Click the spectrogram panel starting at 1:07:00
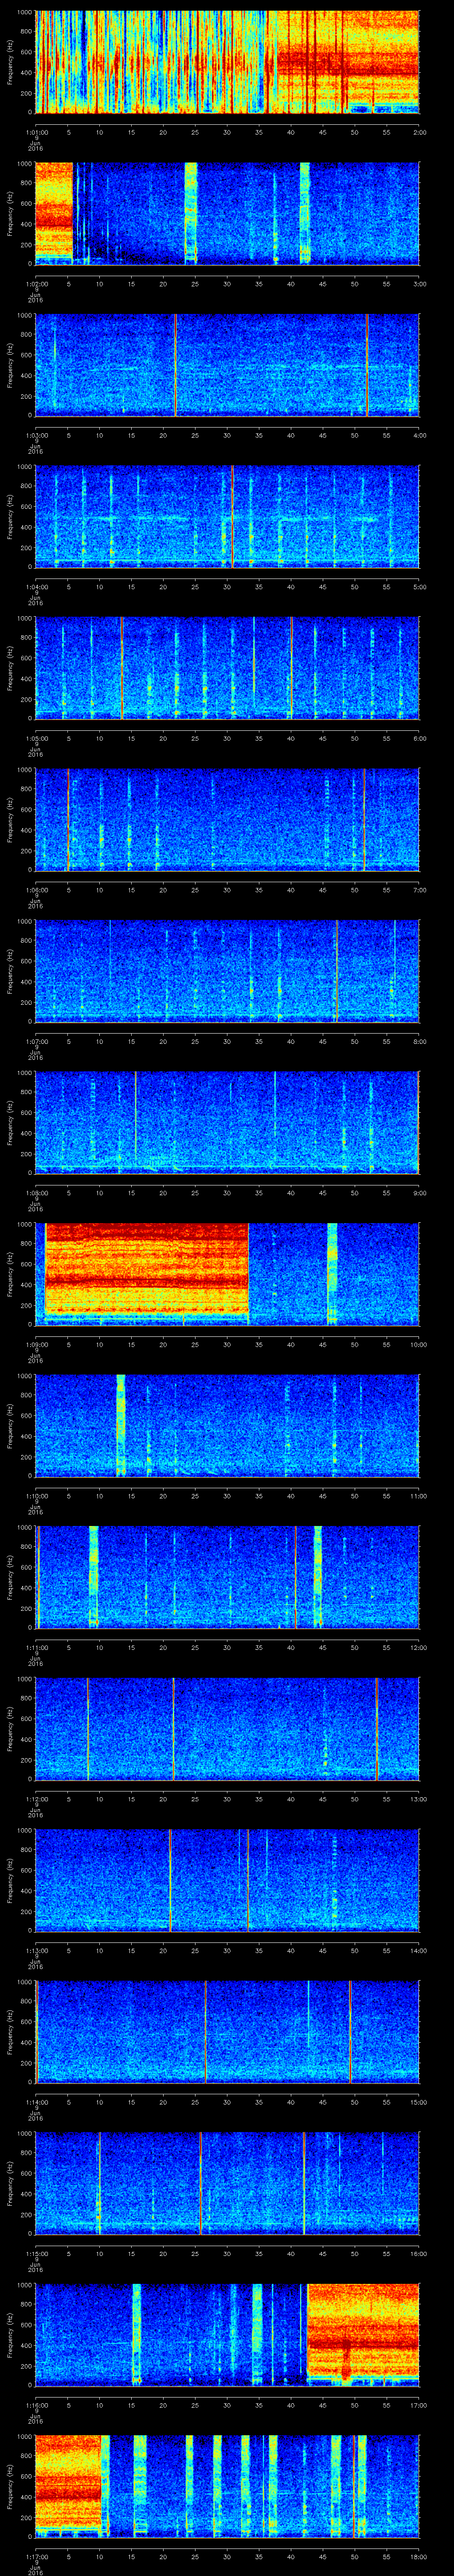 pyautogui.click(x=227, y=971)
